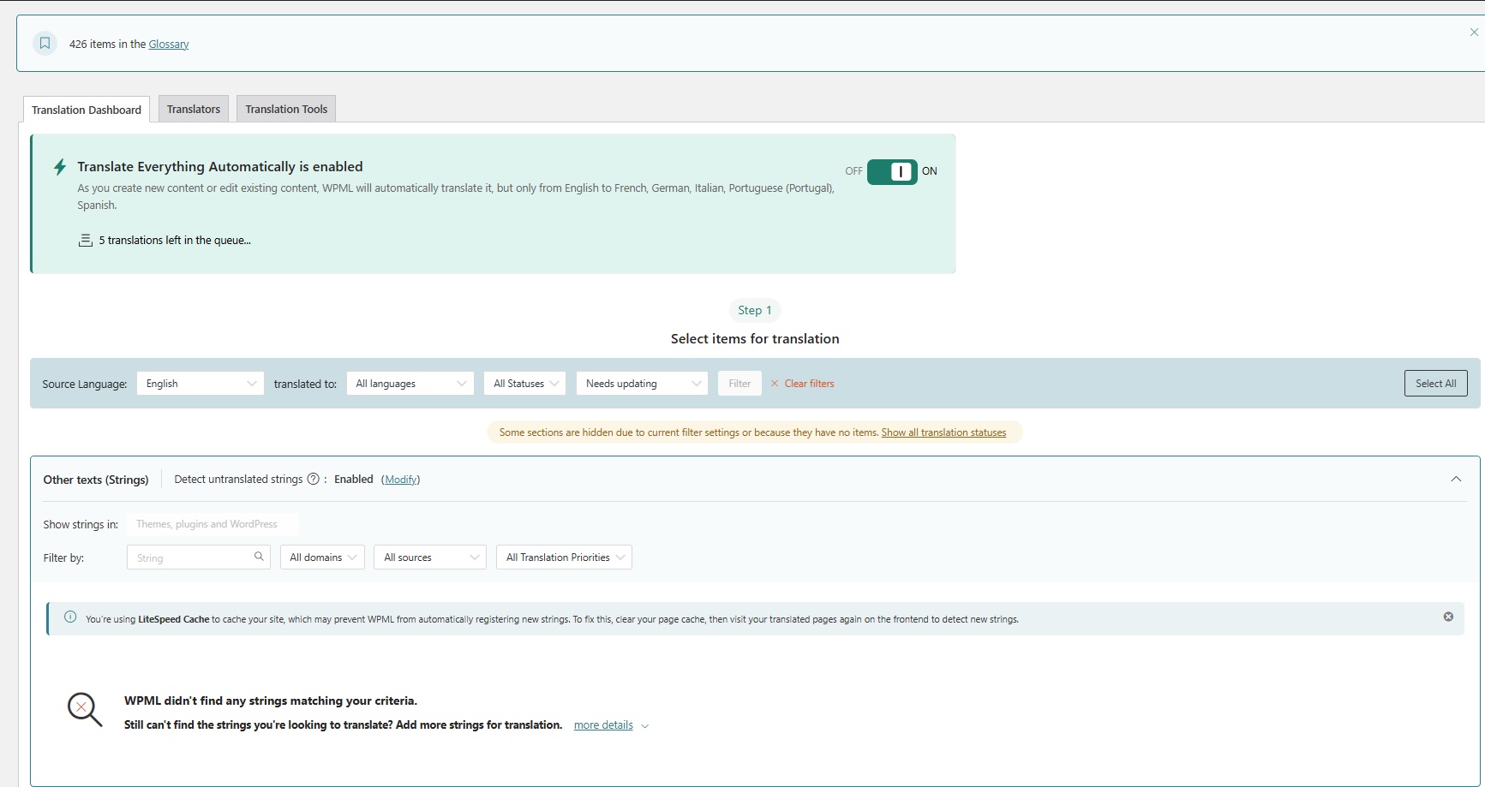This screenshot has height=787, width=1485.
Task: Click the String filter input field
Action: (192, 557)
